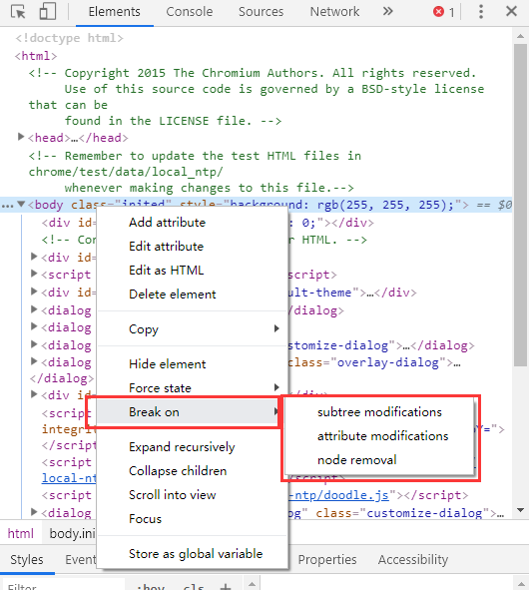This screenshot has height=590, width=529.
Task: Toggle the device toolbar icon
Action: 48,11
